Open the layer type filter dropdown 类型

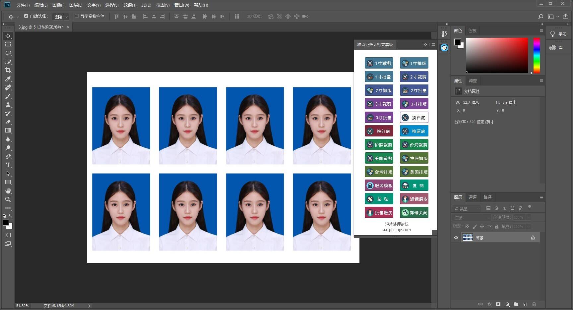tap(467, 208)
